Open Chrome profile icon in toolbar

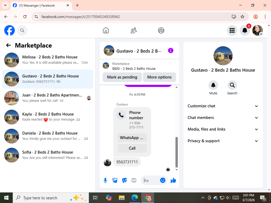[x=256, y=17]
